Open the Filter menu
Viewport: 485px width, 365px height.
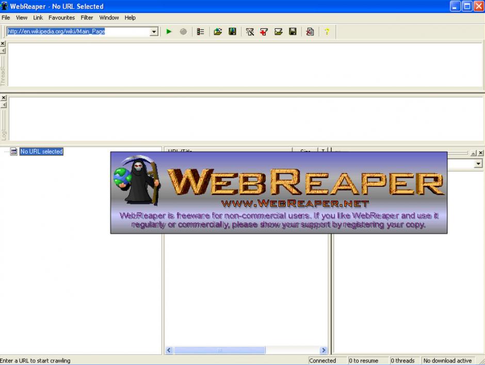coord(87,18)
